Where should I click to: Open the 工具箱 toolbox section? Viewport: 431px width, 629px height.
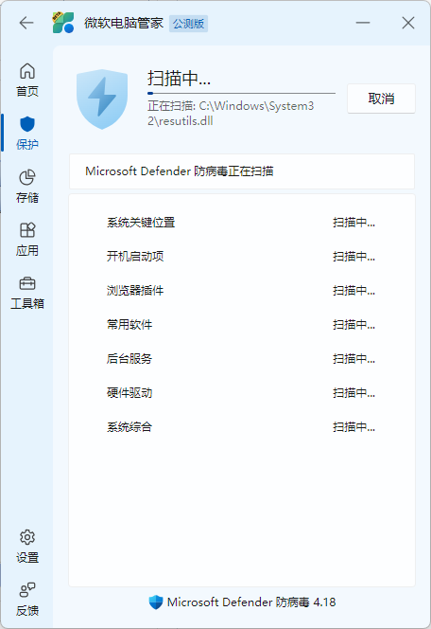tap(27, 293)
